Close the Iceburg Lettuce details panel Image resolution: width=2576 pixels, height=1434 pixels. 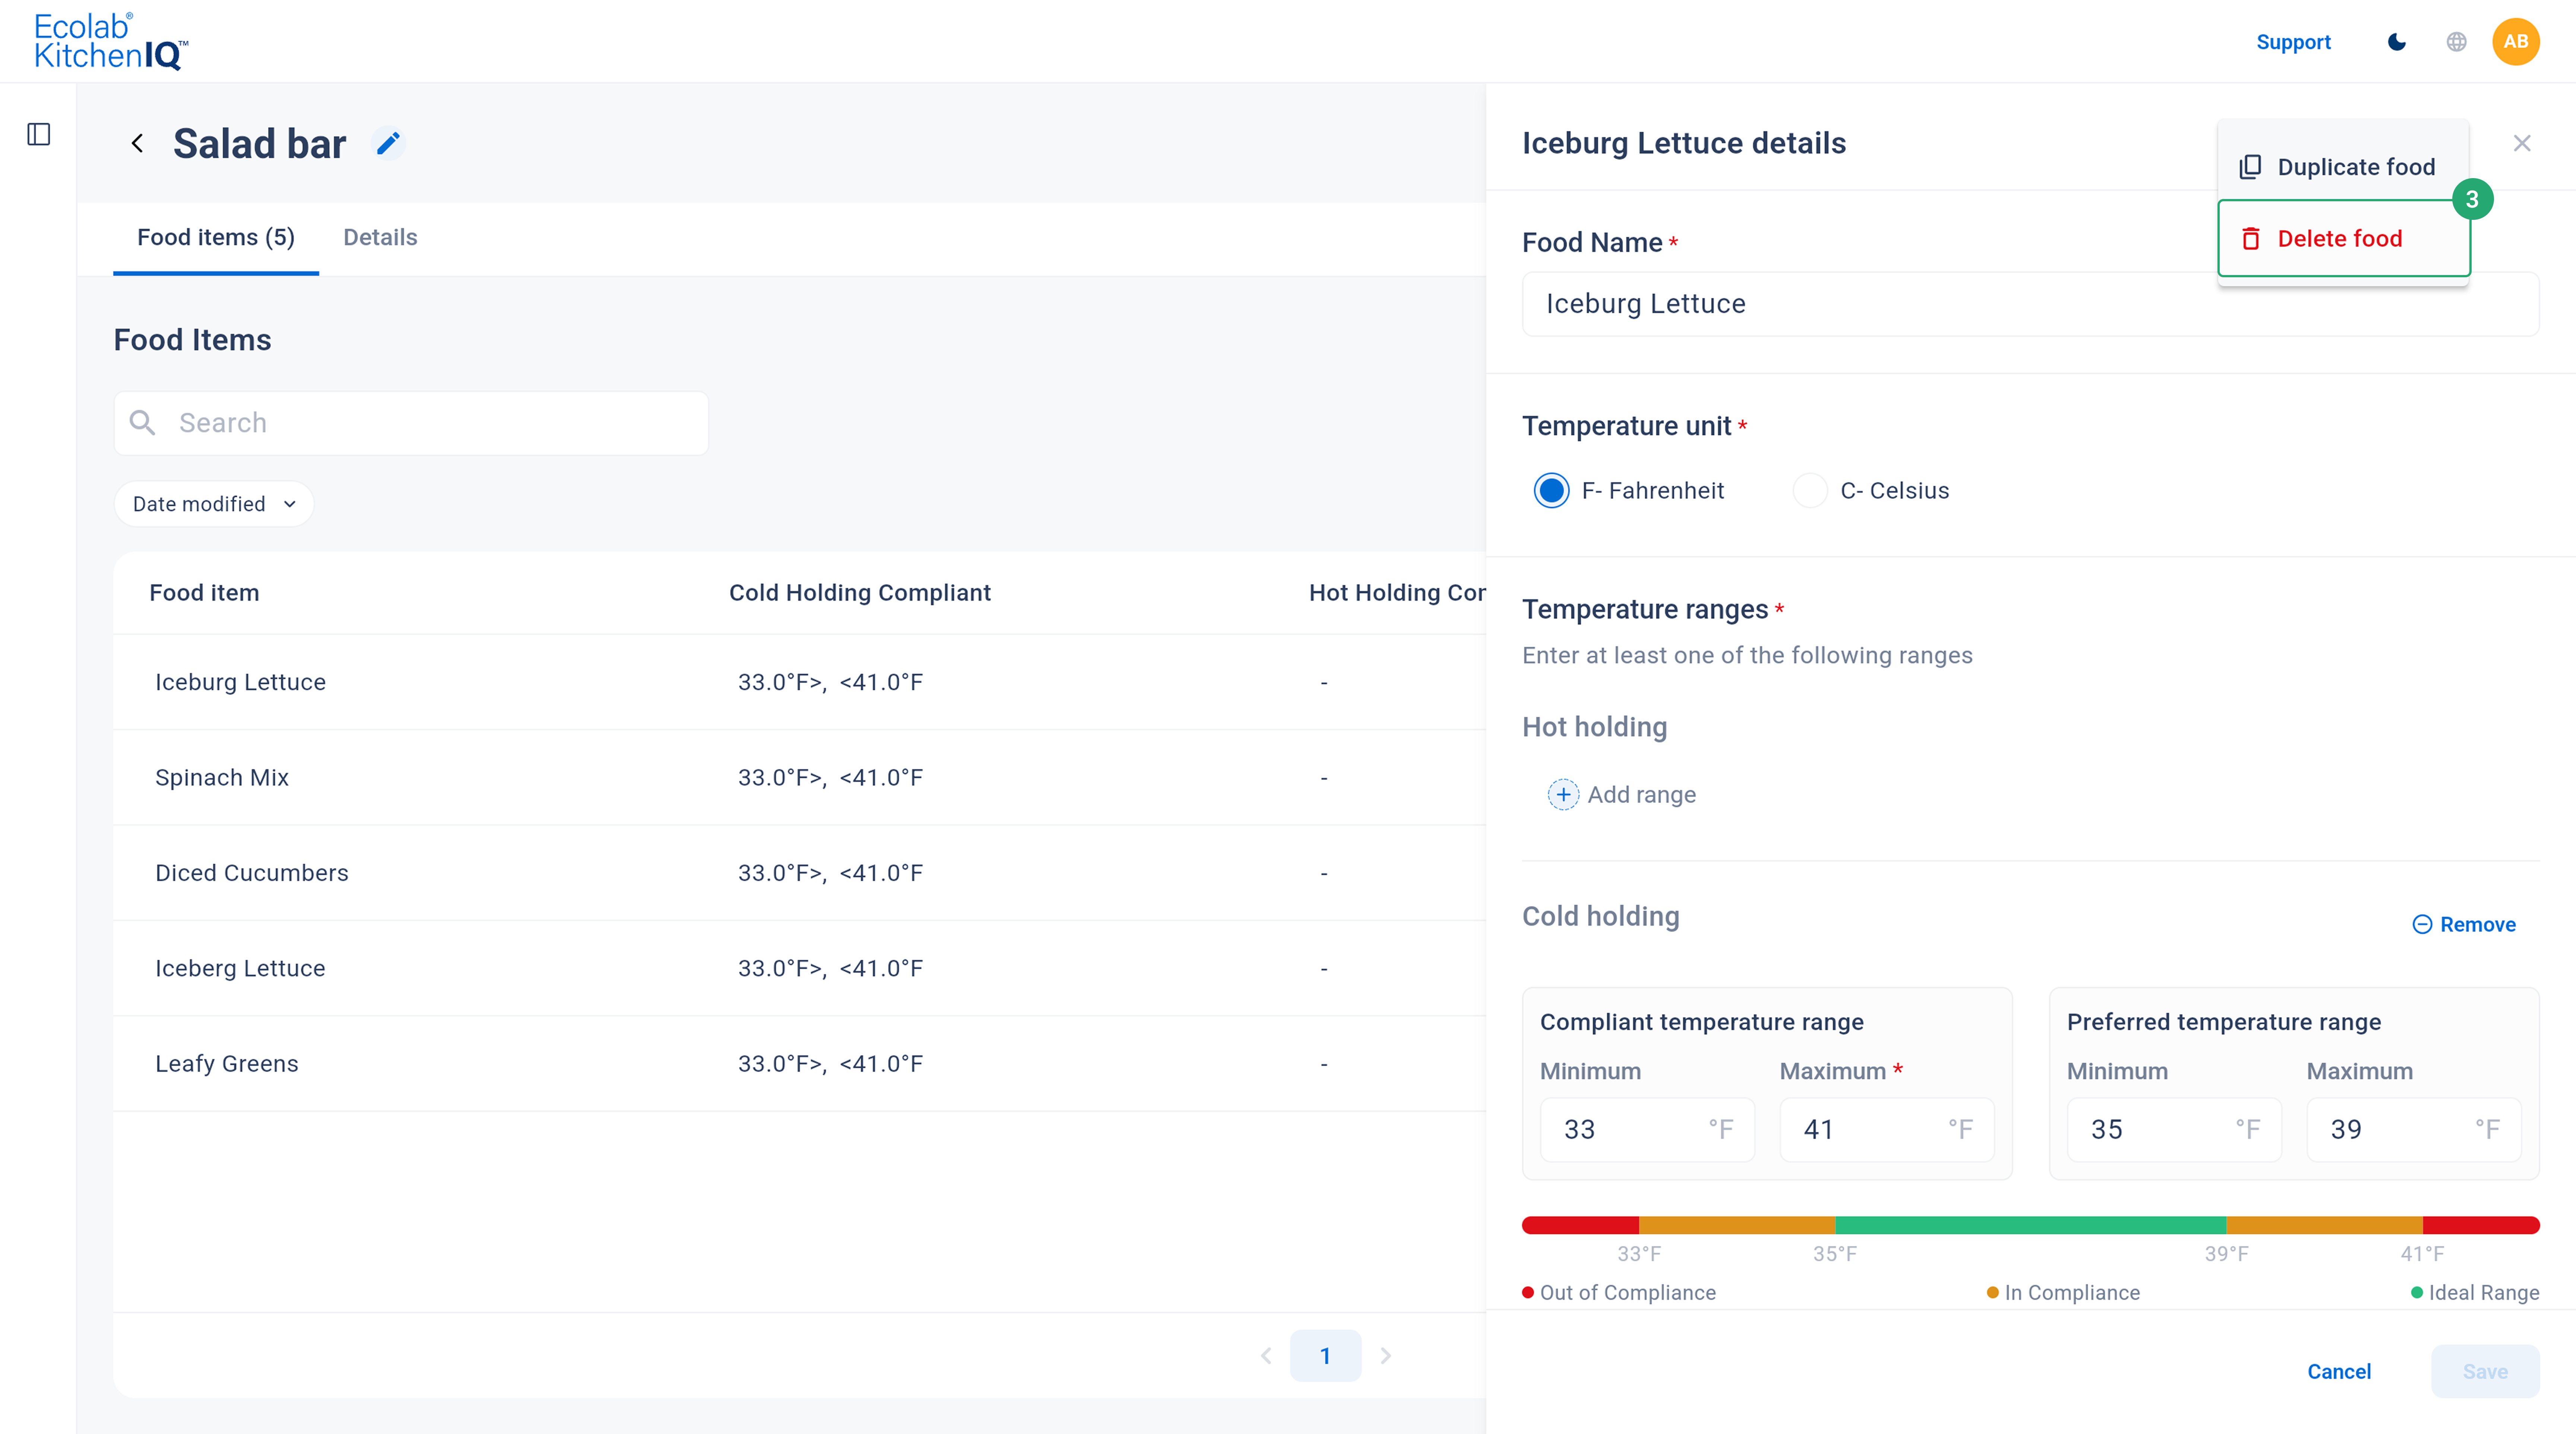(x=2522, y=143)
